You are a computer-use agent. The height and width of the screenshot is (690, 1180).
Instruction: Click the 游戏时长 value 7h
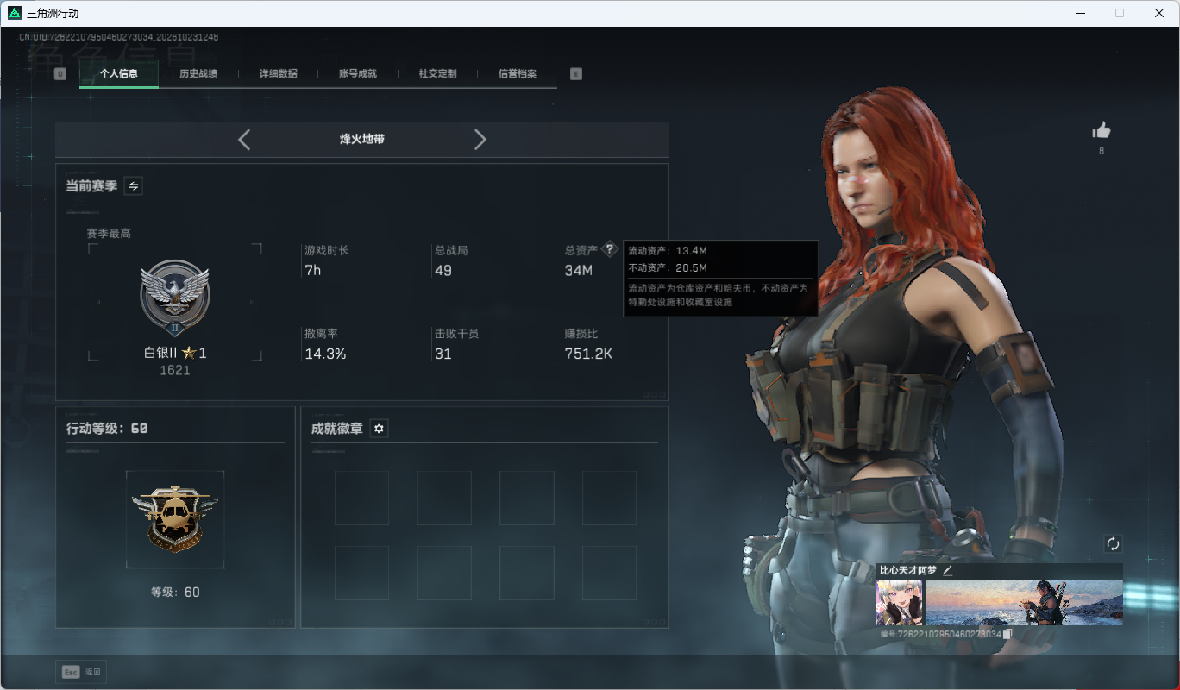(x=313, y=271)
